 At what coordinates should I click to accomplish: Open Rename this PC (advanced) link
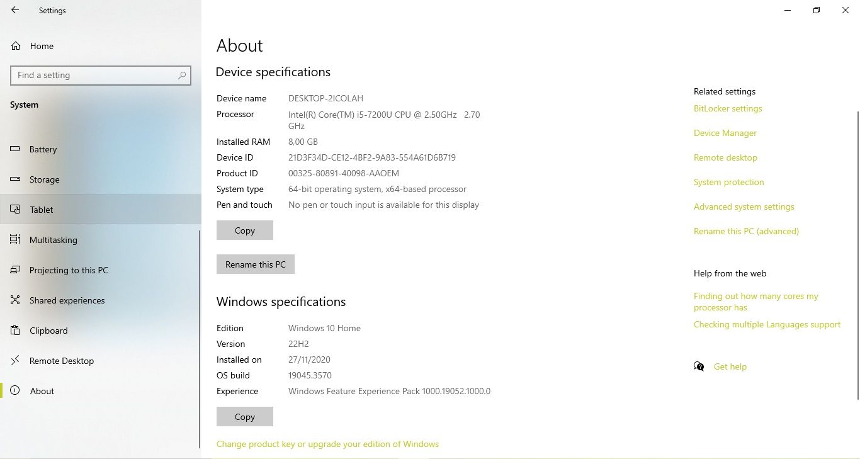pyautogui.click(x=746, y=231)
